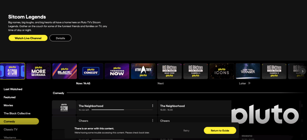Choose the Black Throwbacks channel tile

coord(64,71)
